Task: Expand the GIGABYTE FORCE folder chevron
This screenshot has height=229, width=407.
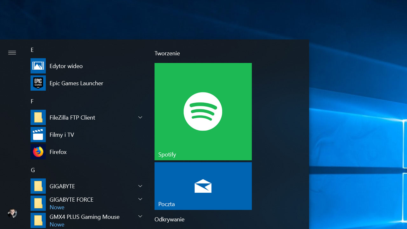Action: click(x=140, y=199)
